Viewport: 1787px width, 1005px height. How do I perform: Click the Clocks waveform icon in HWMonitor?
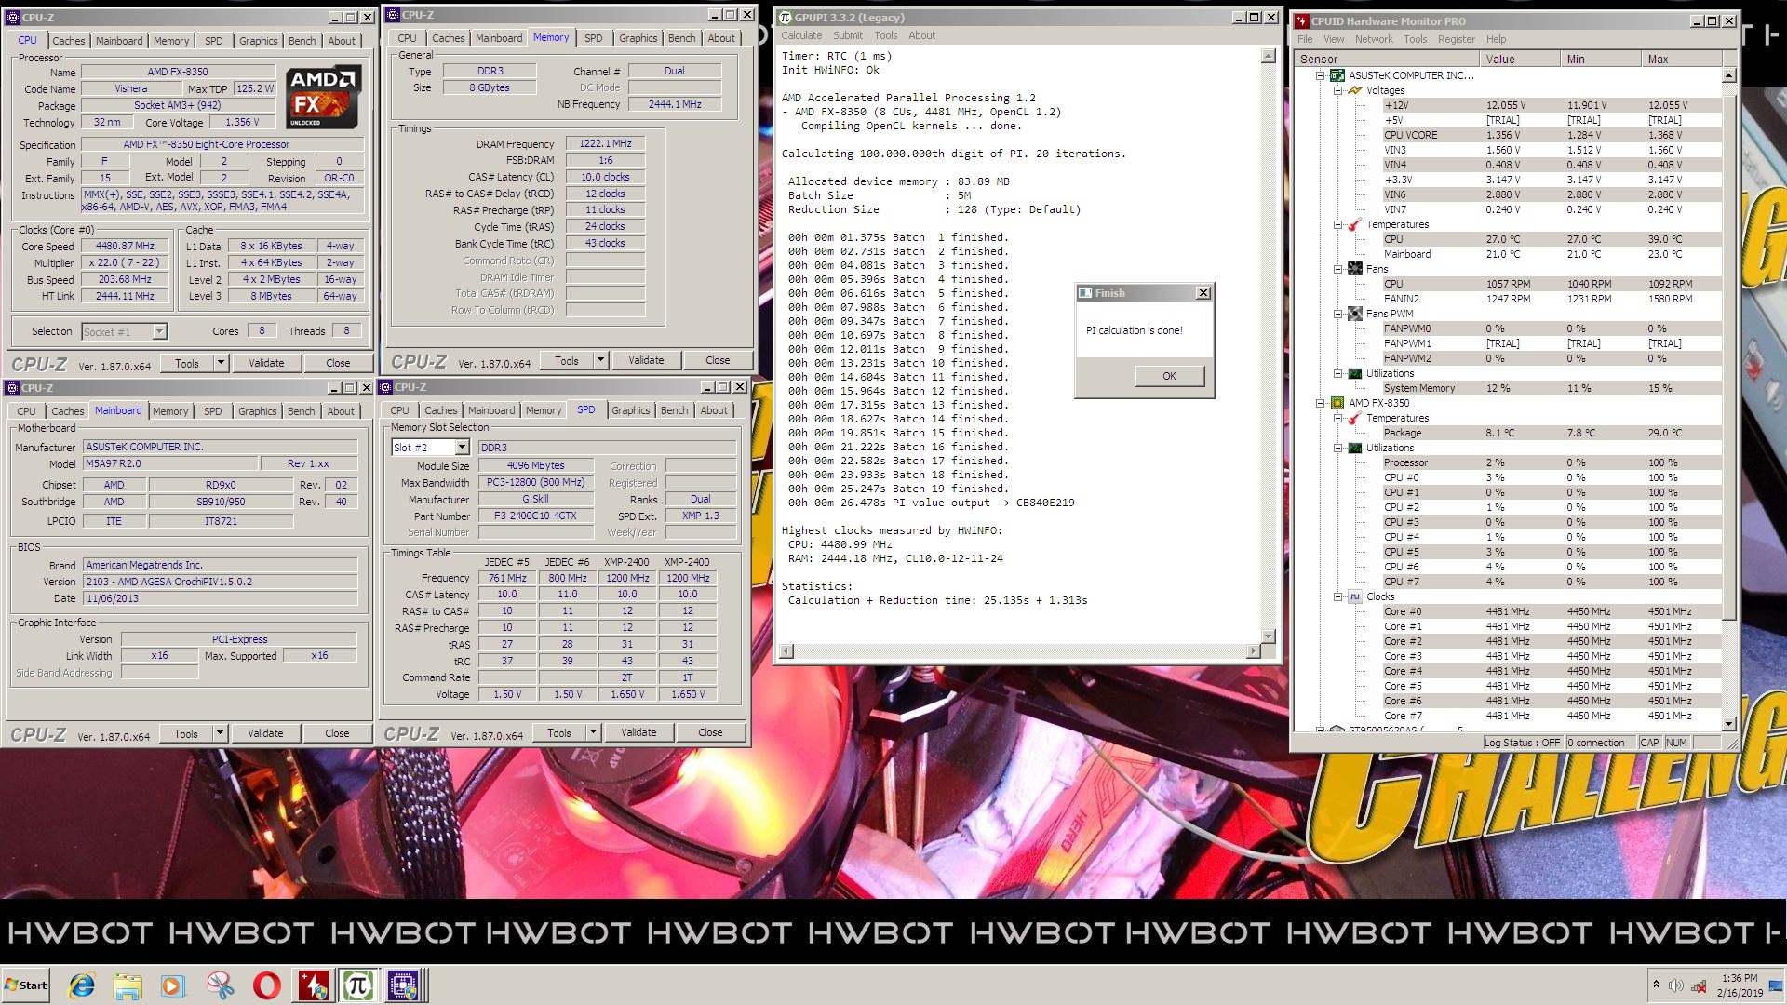pyautogui.click(x=1355, y=596)
